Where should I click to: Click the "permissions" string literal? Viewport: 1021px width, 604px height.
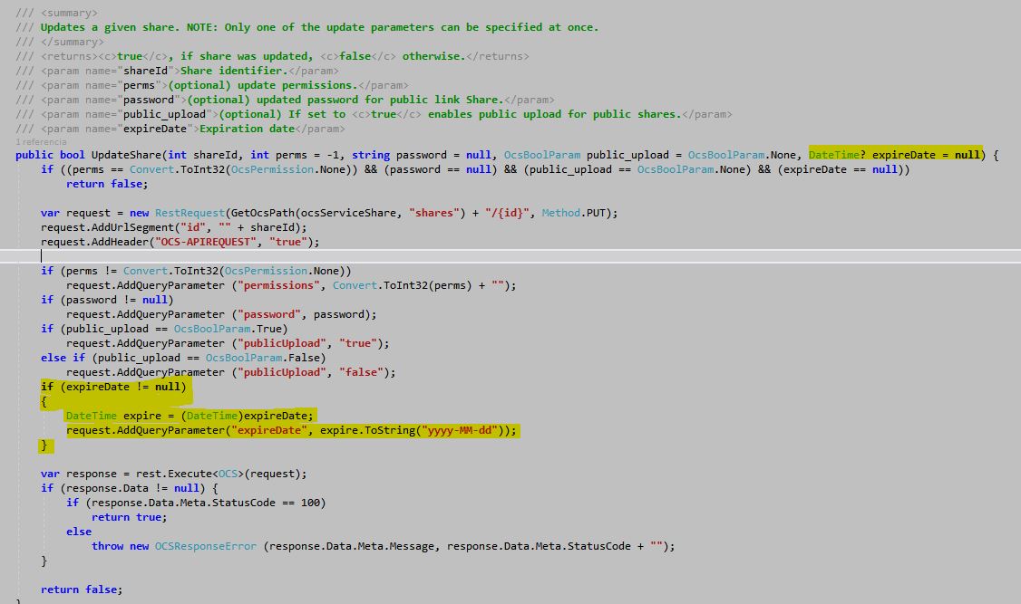tap(278, 285)
